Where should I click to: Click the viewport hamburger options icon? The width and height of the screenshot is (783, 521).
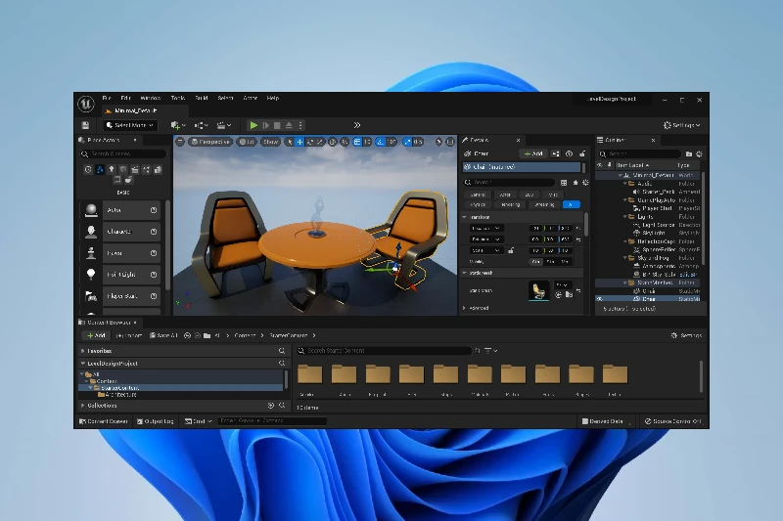tap(181, 142)
